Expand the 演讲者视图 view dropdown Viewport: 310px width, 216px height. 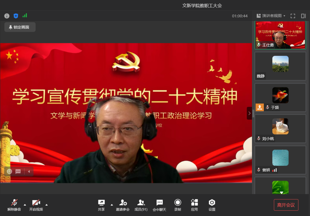tap(271, 16)
